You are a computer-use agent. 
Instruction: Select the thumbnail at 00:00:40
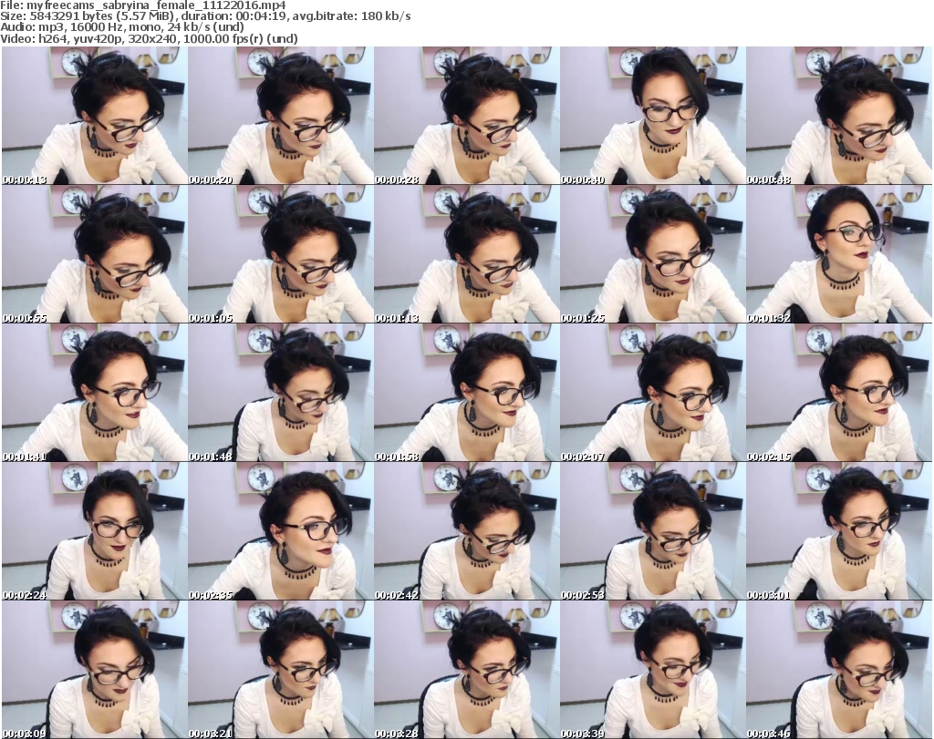coord(652,116)
